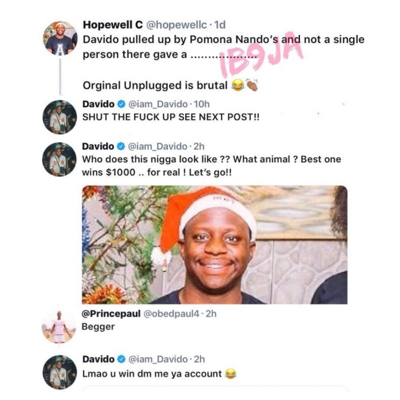Viewport: 400px width, 400px height.
Task: Click Davido's avatar on the $1000 tweet
Action: (x=59, y=159)
